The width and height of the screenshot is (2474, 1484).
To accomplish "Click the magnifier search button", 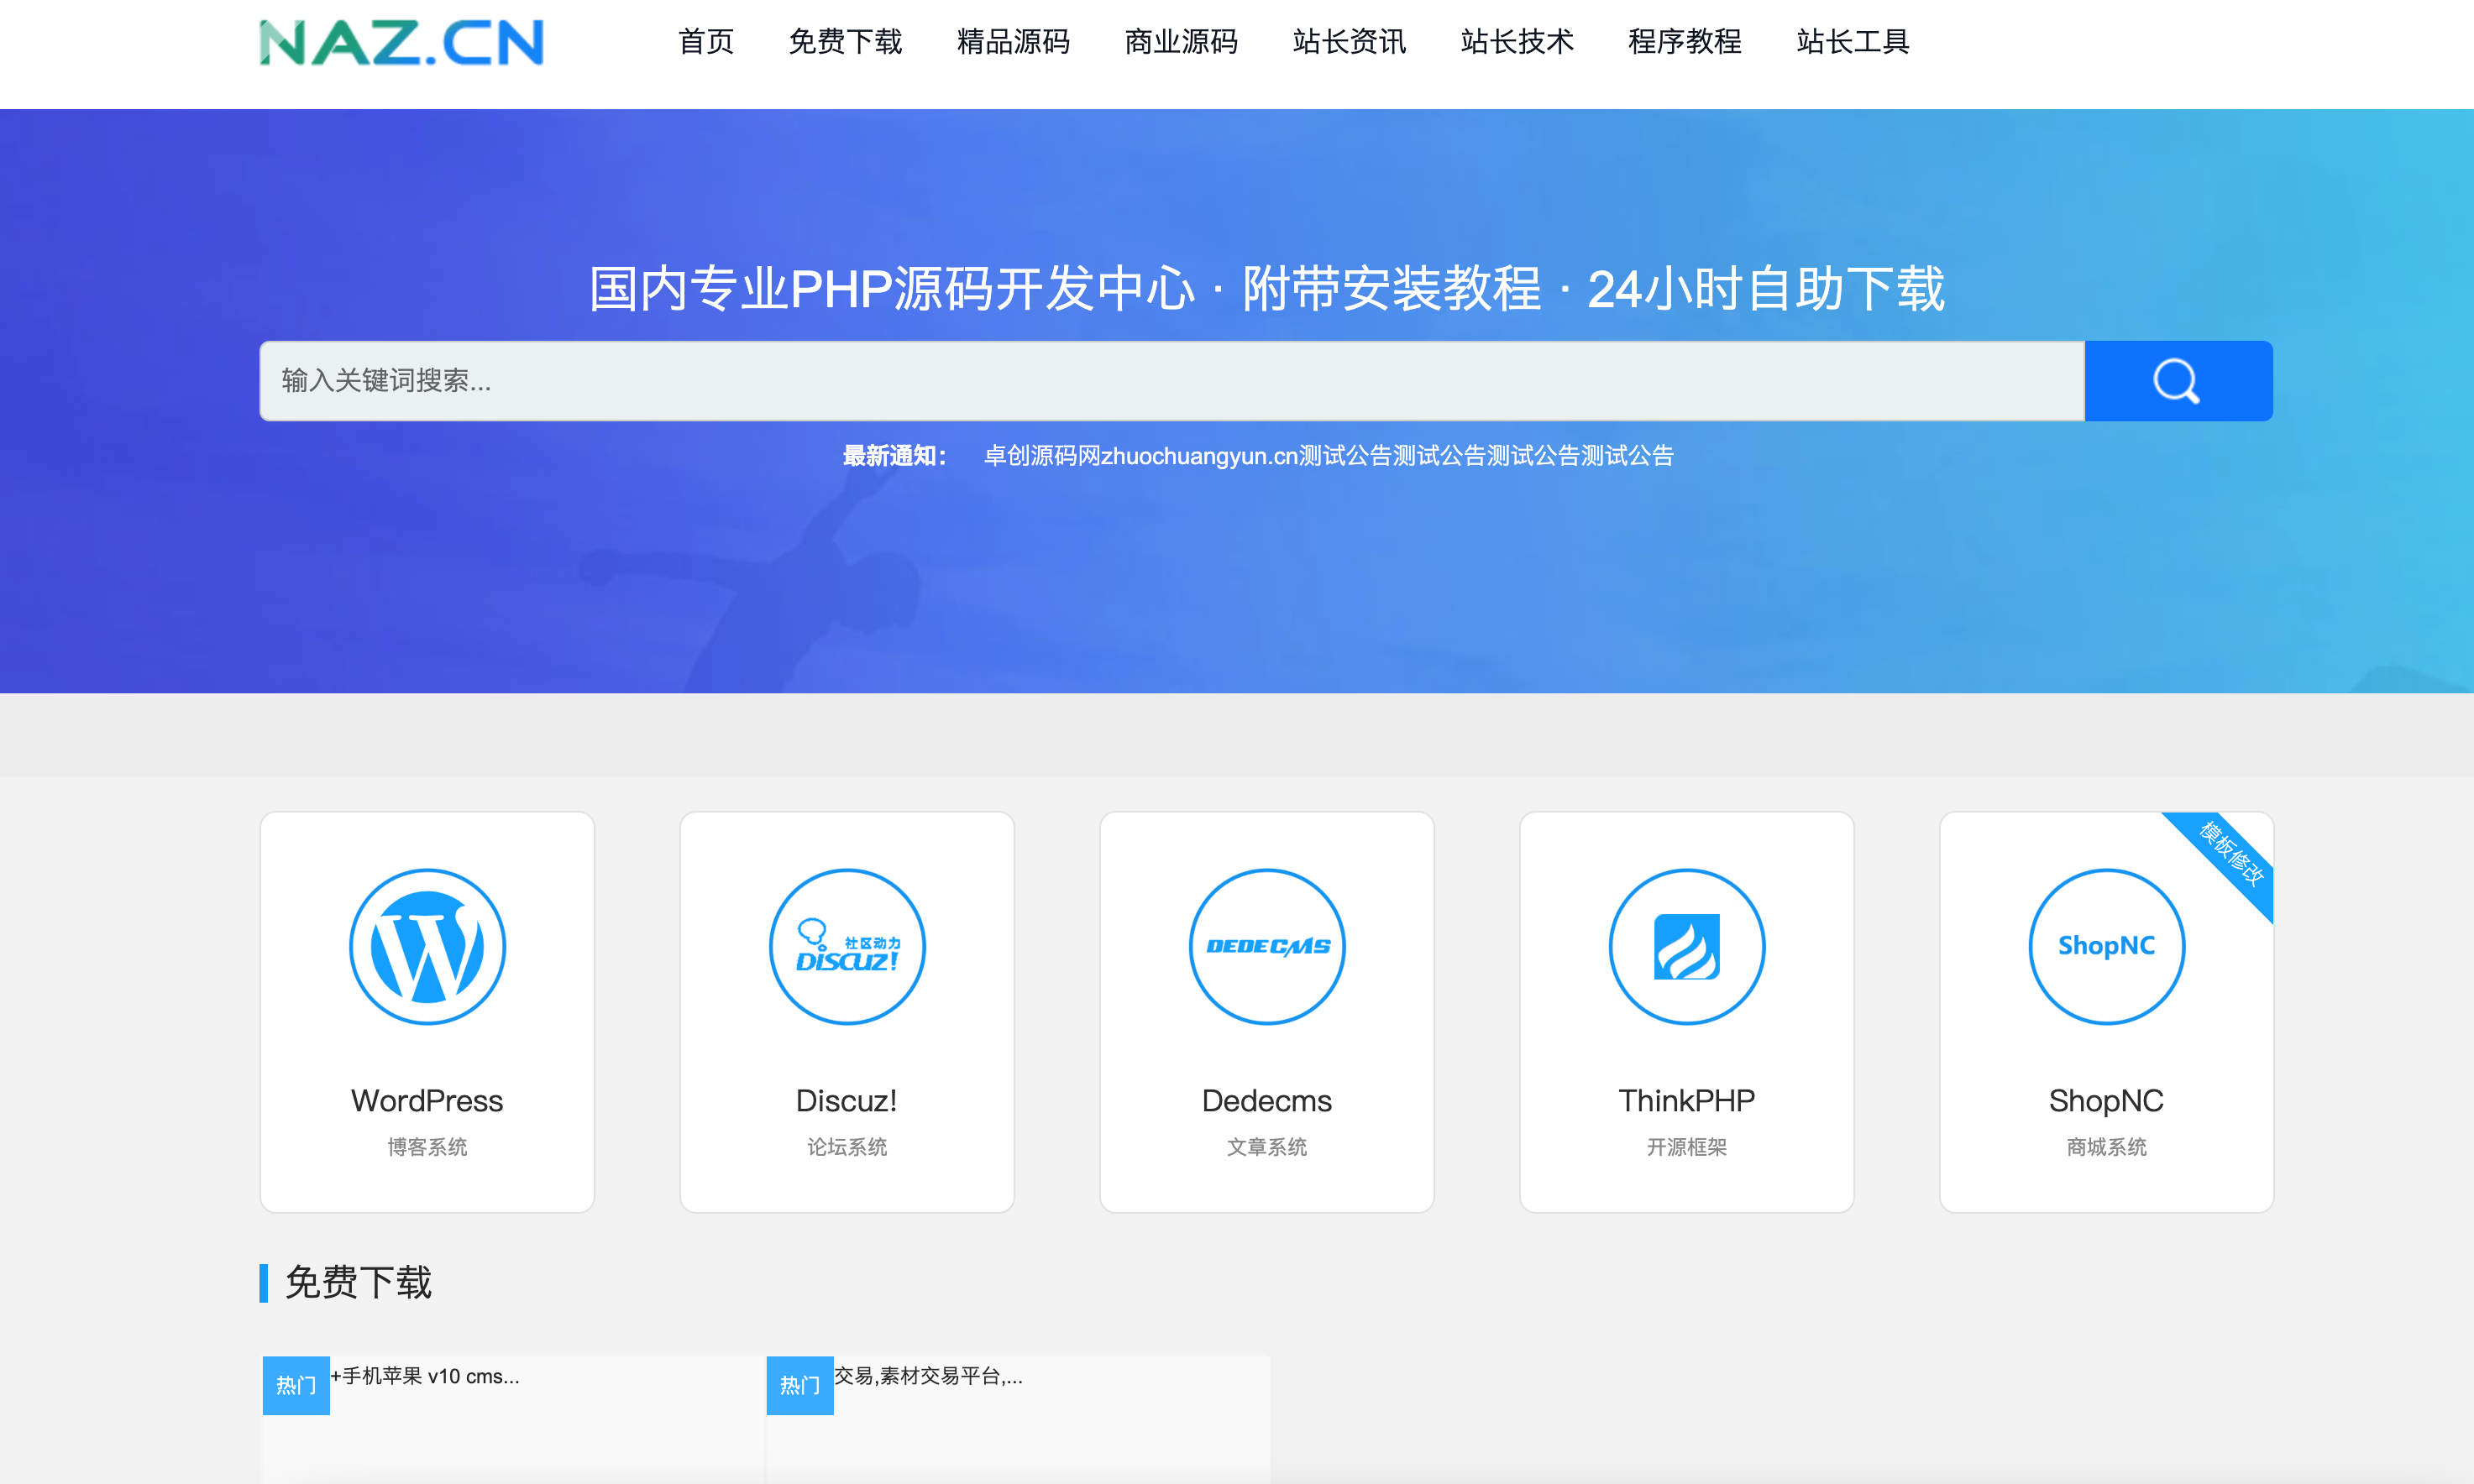I will coord(2178,381).
